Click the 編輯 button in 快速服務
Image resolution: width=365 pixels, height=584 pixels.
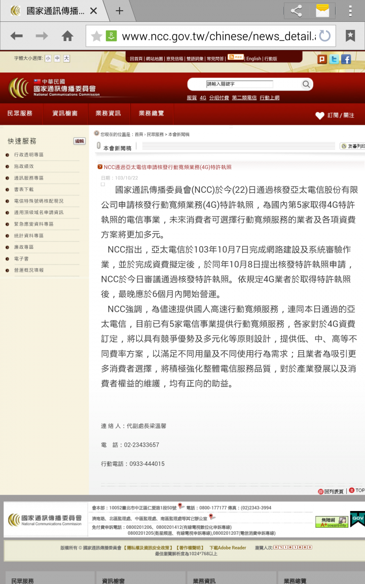79,141
